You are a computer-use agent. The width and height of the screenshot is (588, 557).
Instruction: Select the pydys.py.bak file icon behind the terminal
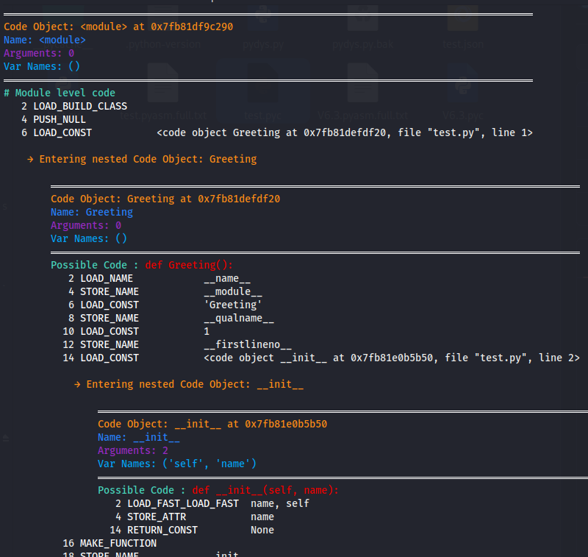coord(362,19)
